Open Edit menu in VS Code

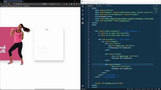(85, 3)
